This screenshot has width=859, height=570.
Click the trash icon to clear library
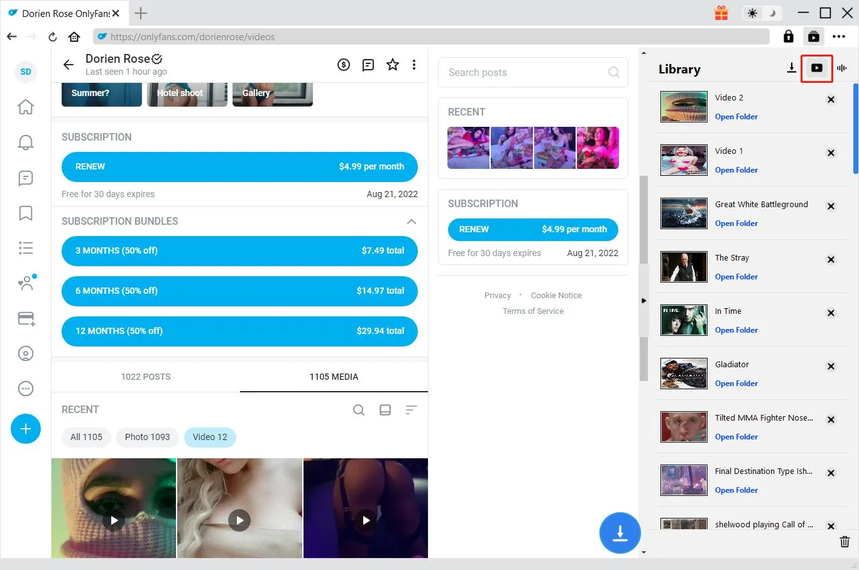click(x=845, y=541)
